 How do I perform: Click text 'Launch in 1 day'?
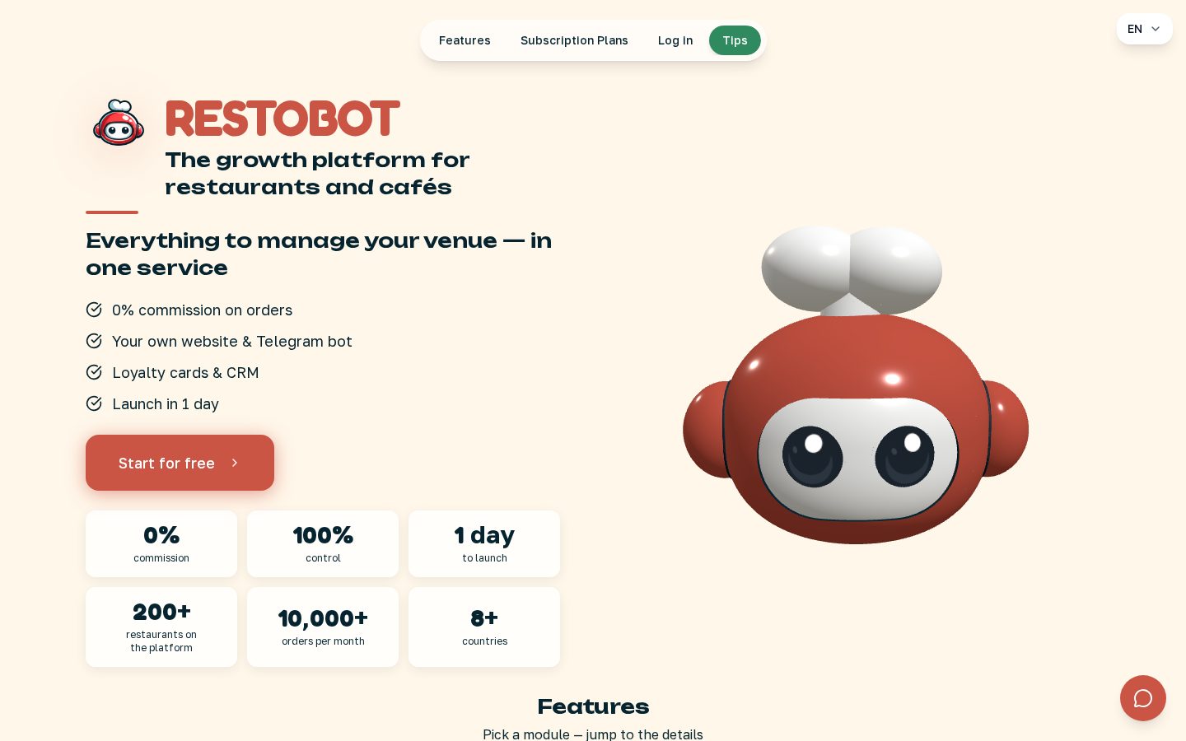click(x=166, y=404)
